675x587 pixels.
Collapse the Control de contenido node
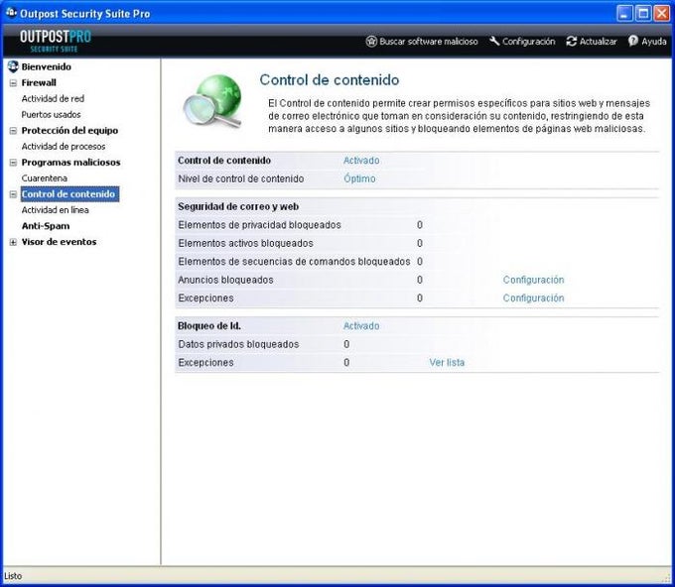(13, 194)
